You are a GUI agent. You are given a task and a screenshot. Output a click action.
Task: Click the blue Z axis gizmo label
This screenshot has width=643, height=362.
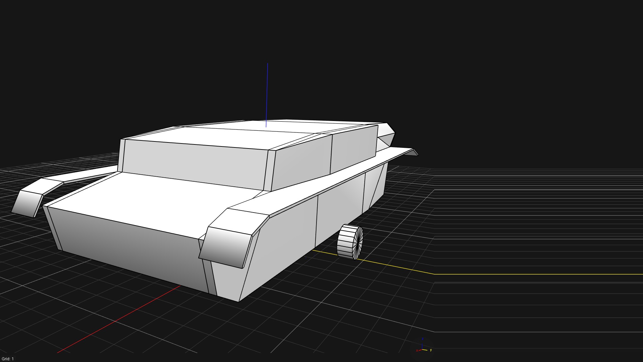[x=423, y=339]
